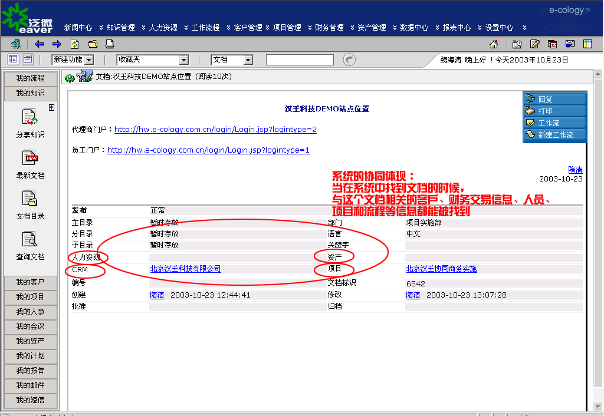Open 代理商门户 login link logintype=2
Viewport: 604px width, 416px height.
pyautogui.click(x=215, y=130)
